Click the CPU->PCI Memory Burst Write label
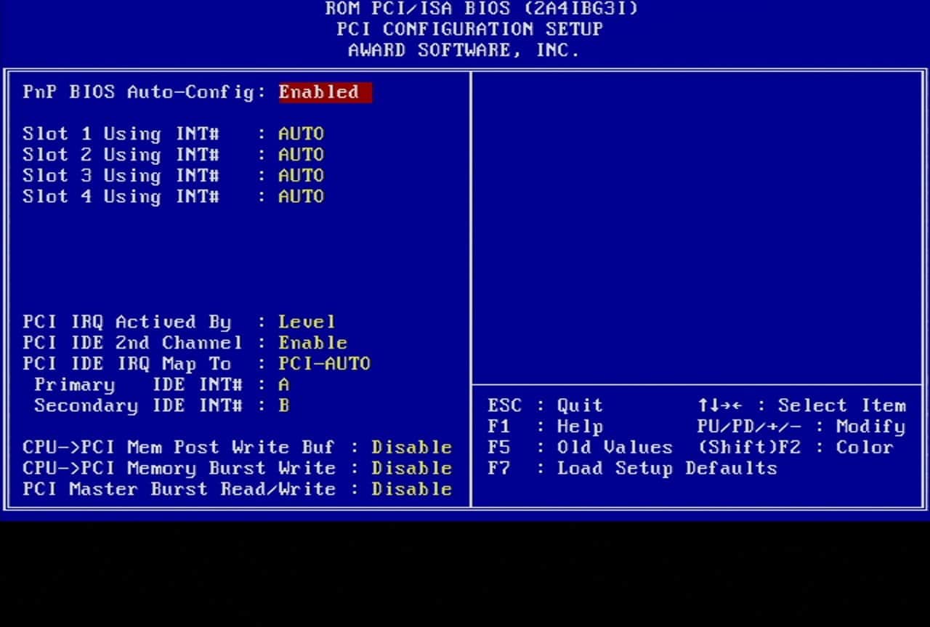The height and width of the screenshot is (627, 930). (x=179, y=469)
